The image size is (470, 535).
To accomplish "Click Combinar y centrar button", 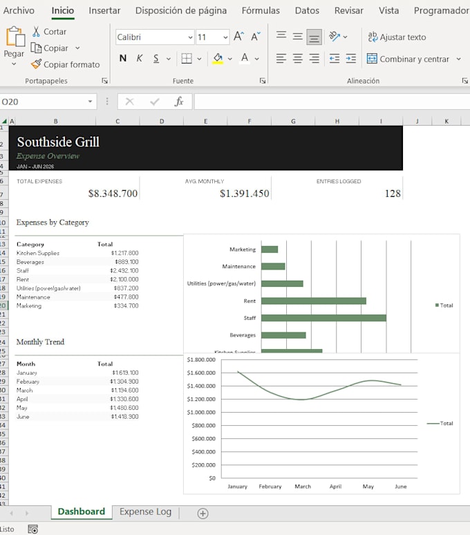I will (x=408, y=59).
